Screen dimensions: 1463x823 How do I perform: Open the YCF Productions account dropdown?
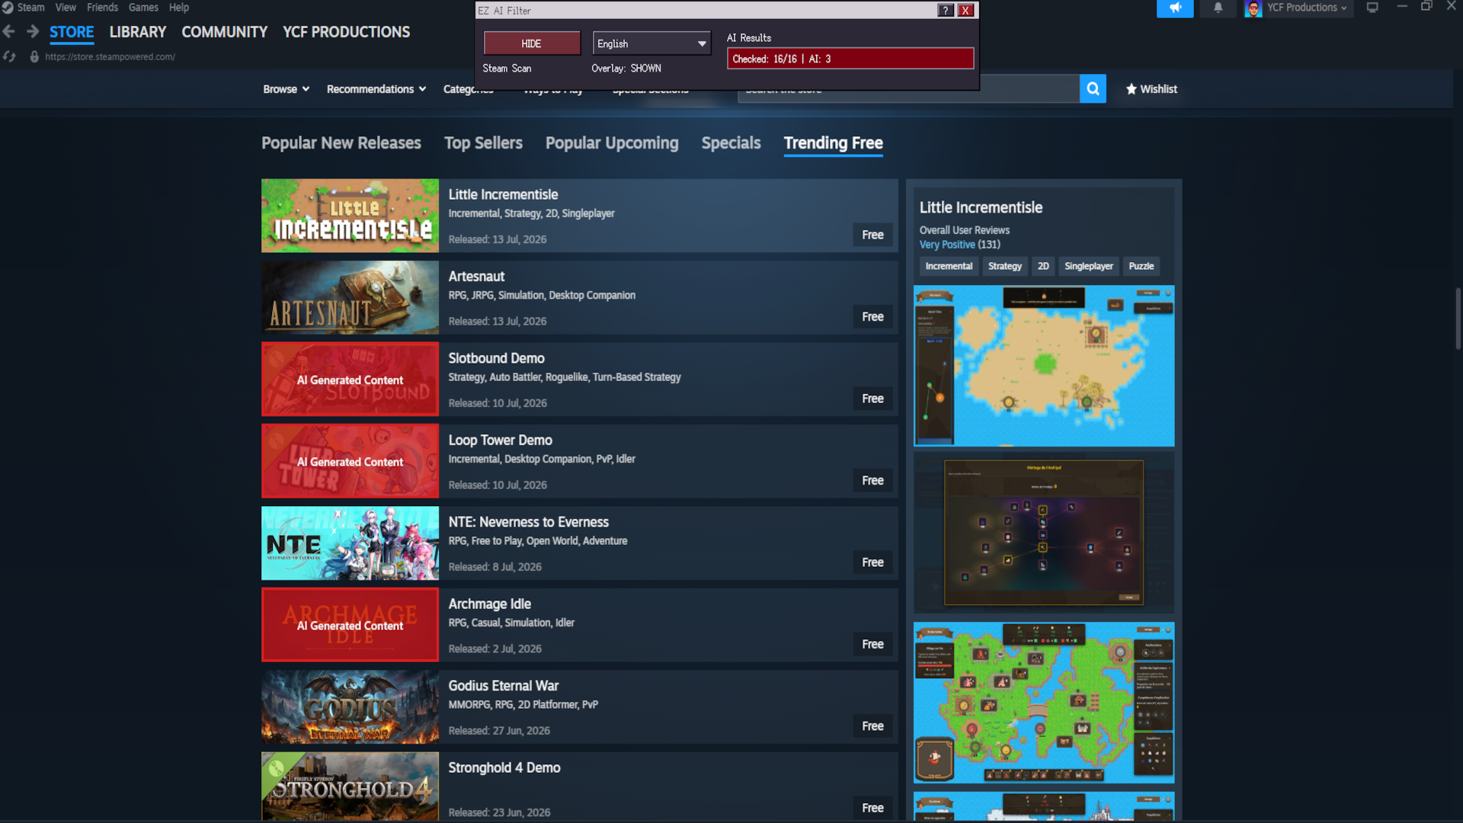tap(1308, 8)
